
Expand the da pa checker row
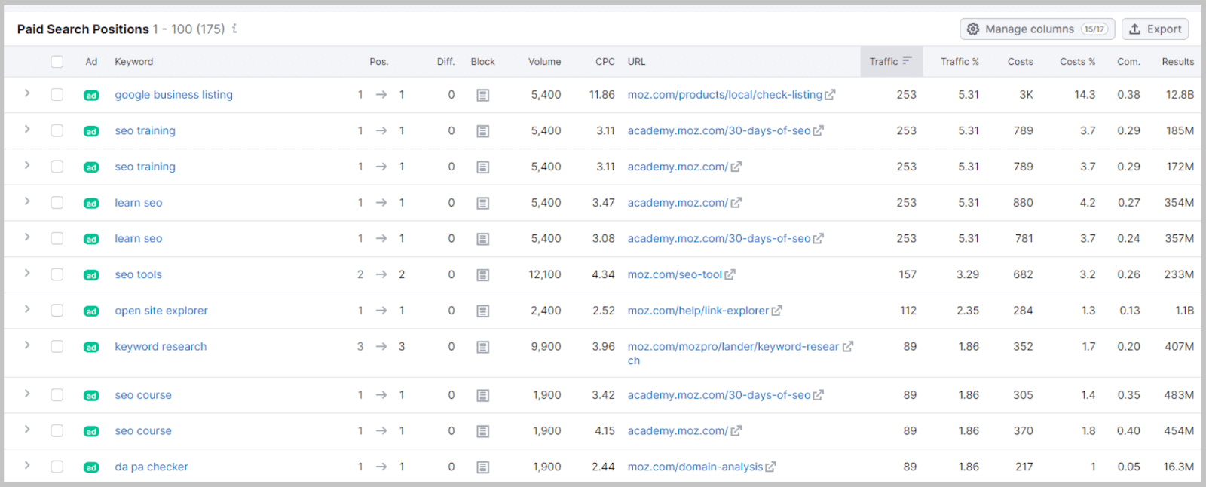coord(27,465)
